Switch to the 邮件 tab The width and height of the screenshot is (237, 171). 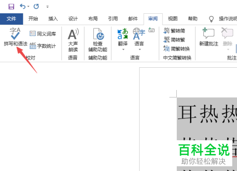point(133,19)
